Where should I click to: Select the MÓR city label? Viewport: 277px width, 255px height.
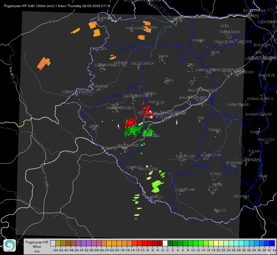point(216,52)
